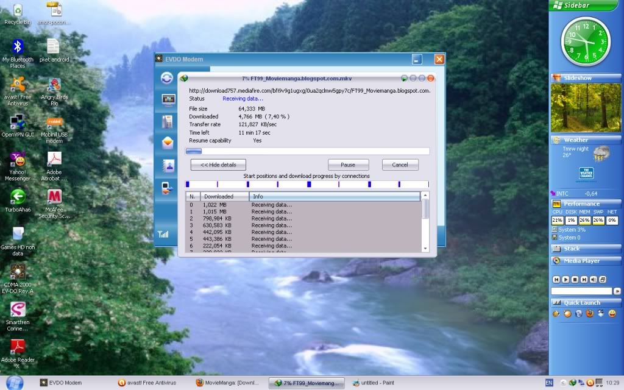Open McAfee Security Scan desktop shortcut
624x390 pixels.
pyautogui.click(x=54, y=204)
